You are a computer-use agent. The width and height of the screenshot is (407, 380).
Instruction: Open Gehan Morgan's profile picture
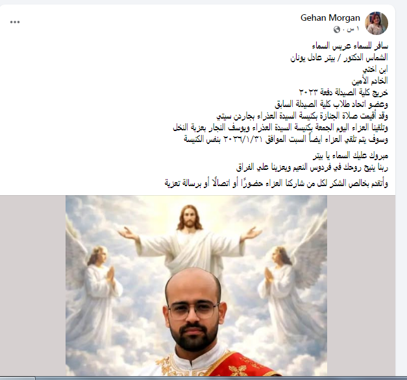(x=376, y=23)
